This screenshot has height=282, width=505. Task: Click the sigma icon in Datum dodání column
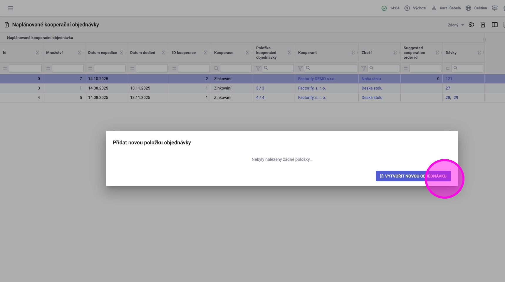[164, 53]
